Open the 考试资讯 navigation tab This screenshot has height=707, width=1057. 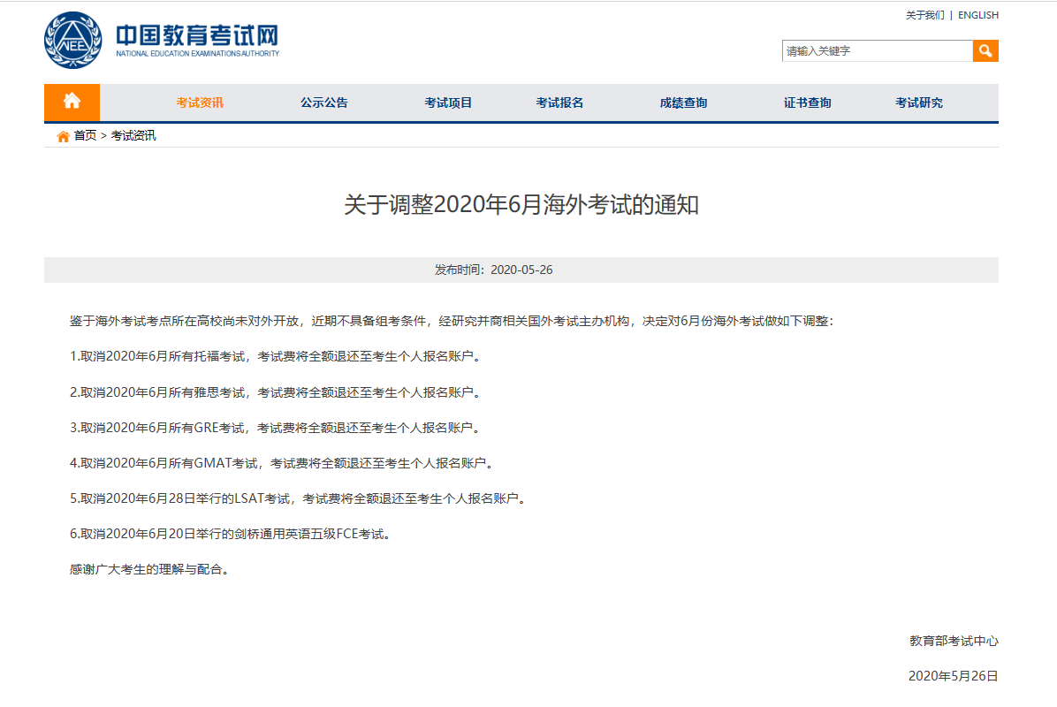click(200, 103)
